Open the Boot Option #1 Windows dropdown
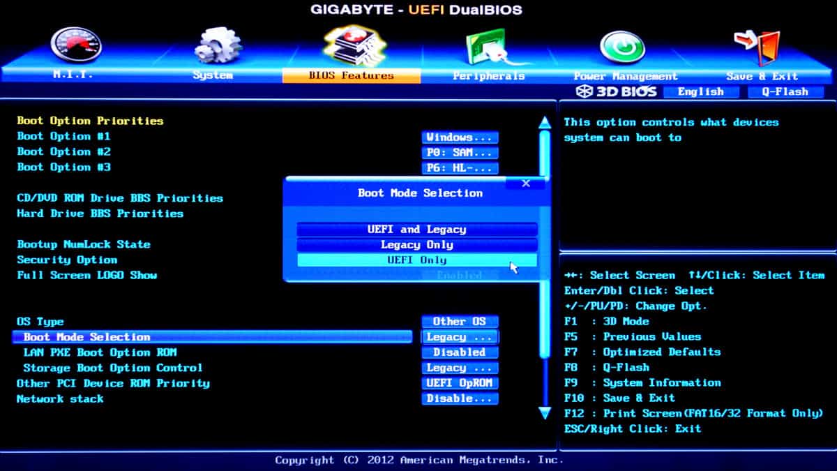This screenshot has height=471, width=837. [x=460, y=136]
